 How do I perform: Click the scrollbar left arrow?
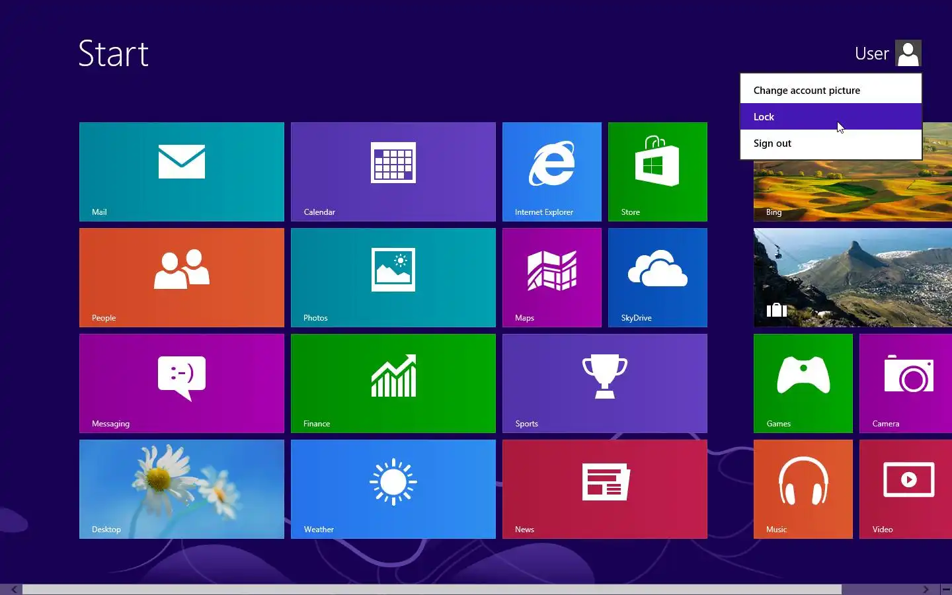tap(14, 589)
